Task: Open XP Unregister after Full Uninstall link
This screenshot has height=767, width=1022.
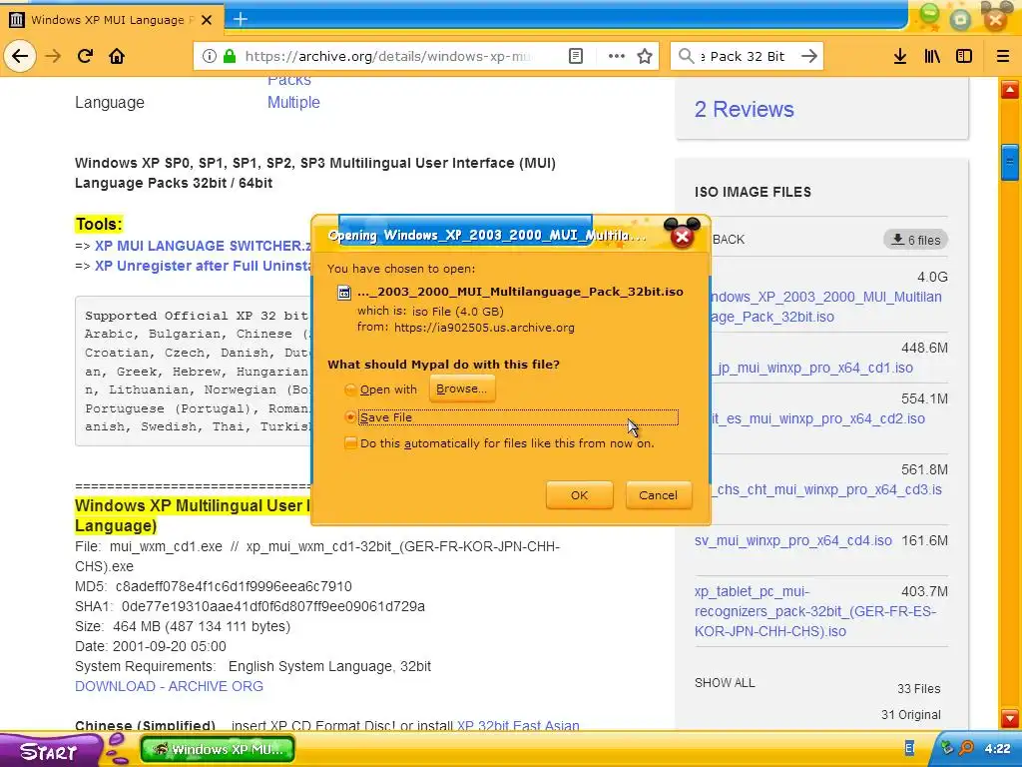Action: (x=203, y=266)
